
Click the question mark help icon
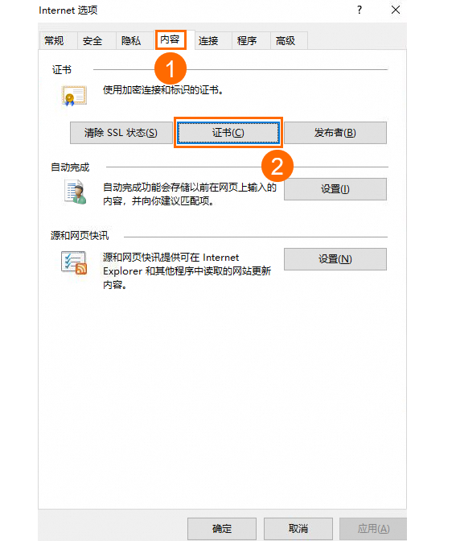360,10
